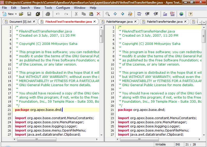Click right pane vertical scrollbar thumb
The width and height of the screenshot is (207, 147).
click(204, 36)
